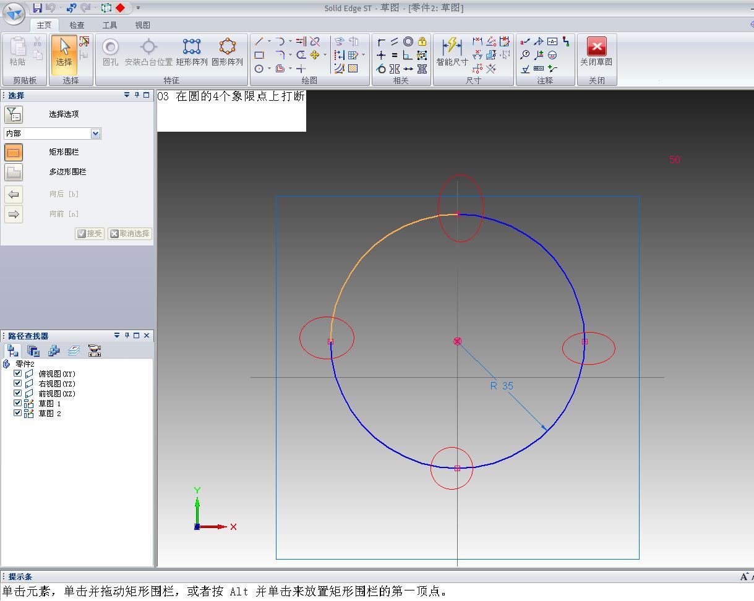Click the surface texture symbol icon

point(525,69)
